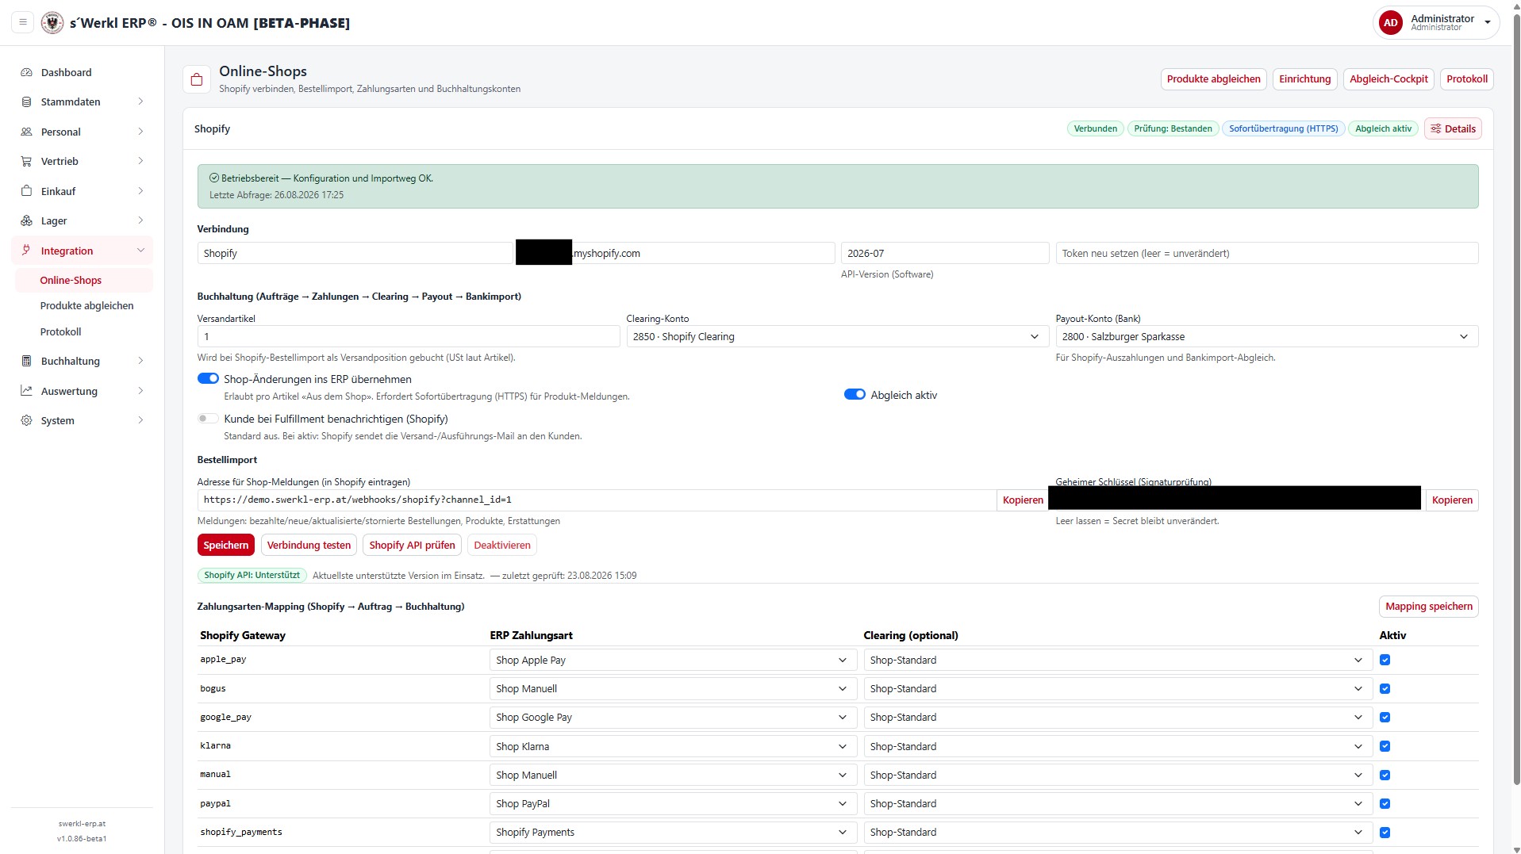This screenshot has width=1521, height=854.
Task: Open the Administrator account dropdown arrow
Action: click(x=1487, y=23)
